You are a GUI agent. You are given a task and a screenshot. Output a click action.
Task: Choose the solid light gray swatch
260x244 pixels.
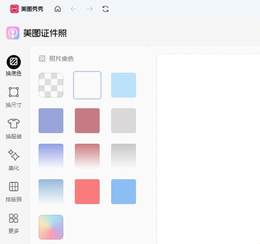124,121
